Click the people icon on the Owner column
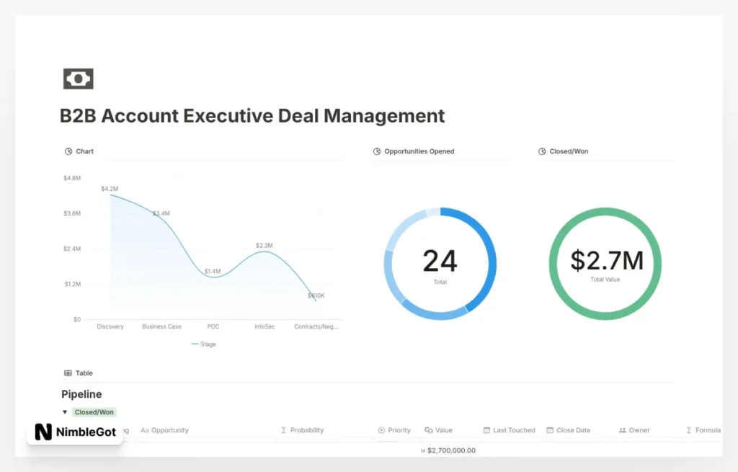The height and width of the screenshot is (472, 738). click(x=621, y=430)
